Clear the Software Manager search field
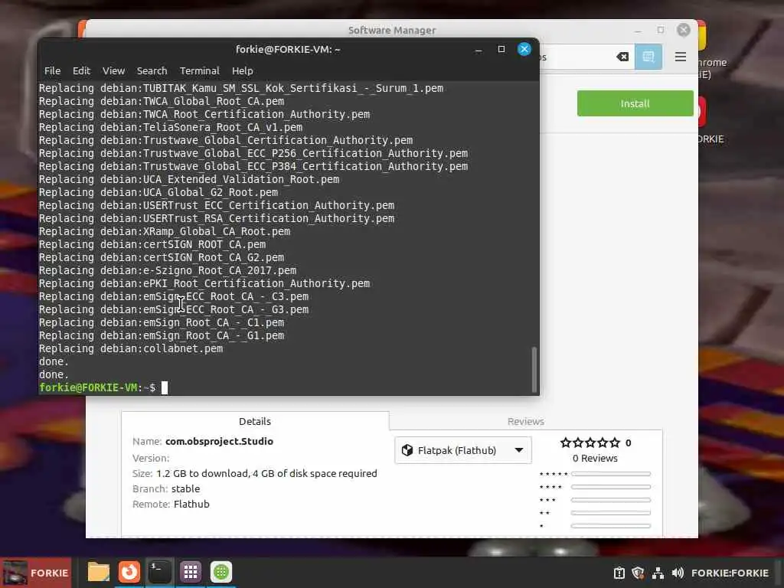784x588 pixels. point(622,57)
